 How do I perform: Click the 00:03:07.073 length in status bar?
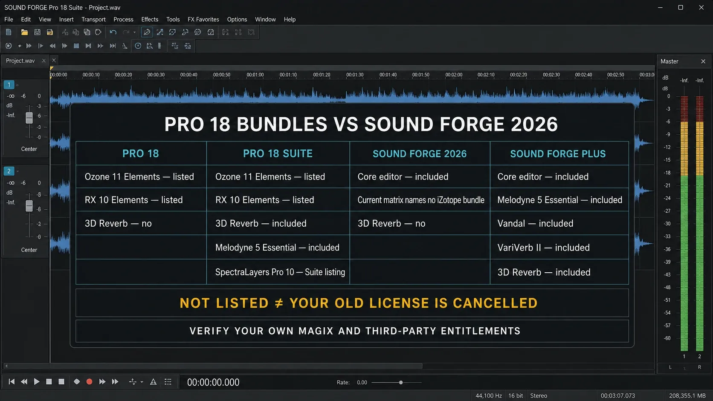coord(618,395)
